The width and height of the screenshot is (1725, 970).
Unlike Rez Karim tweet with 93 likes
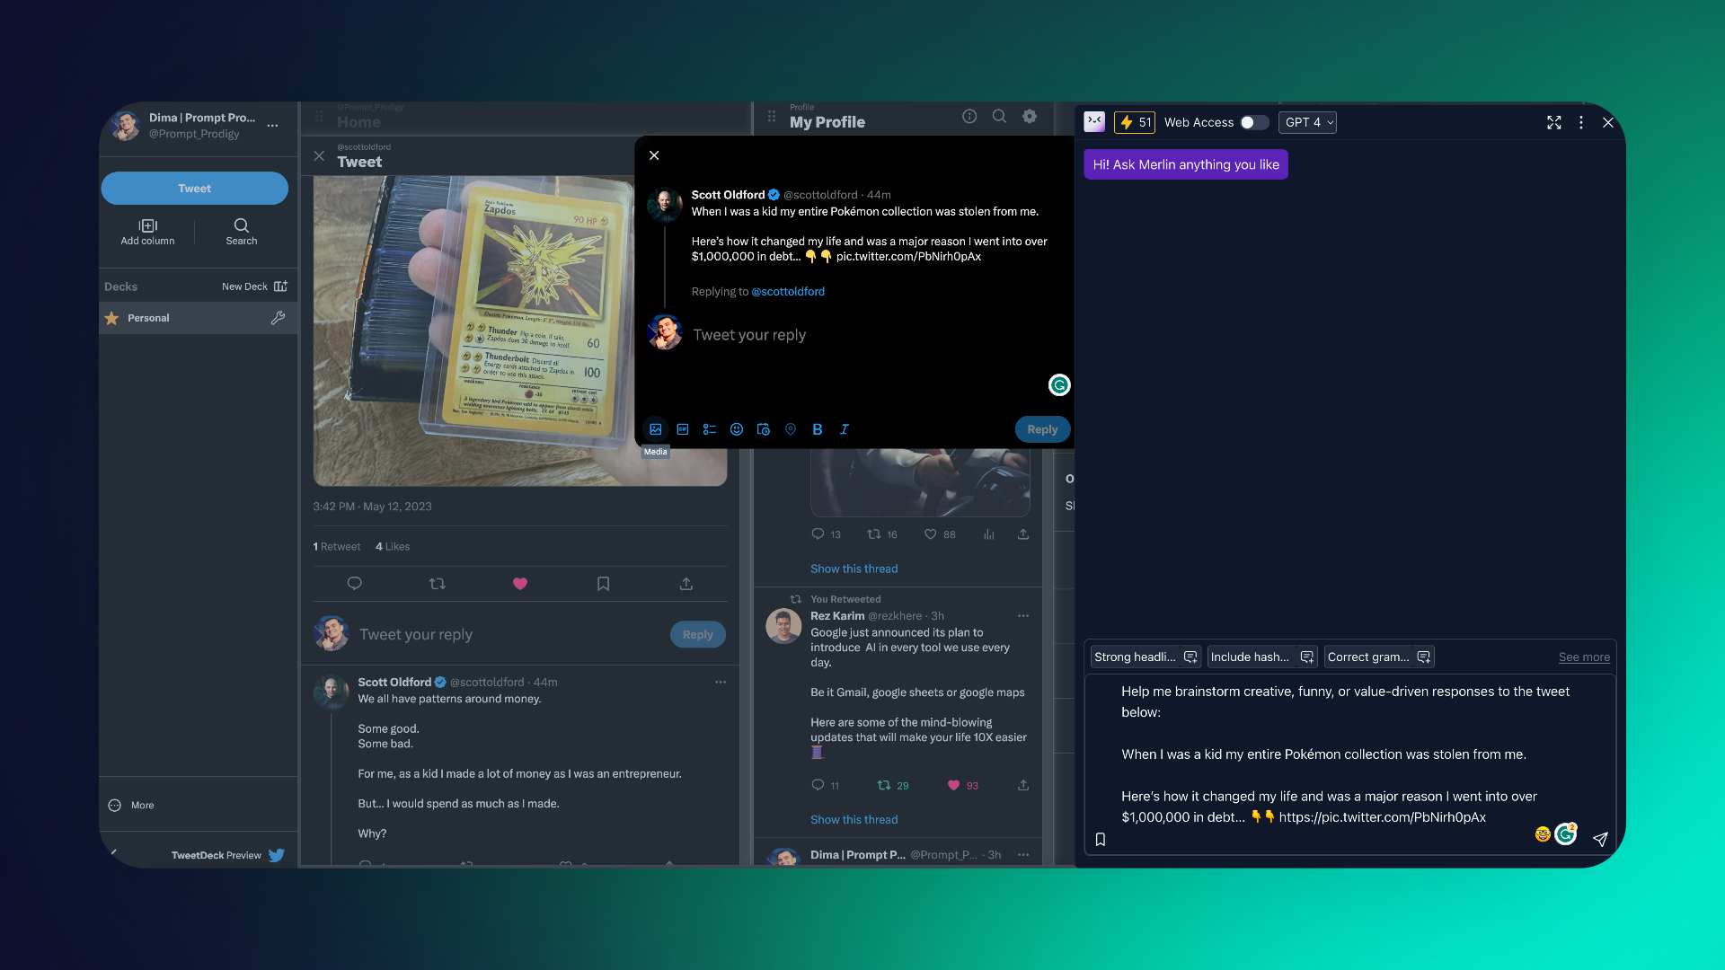(x=953, y=785)
